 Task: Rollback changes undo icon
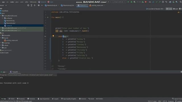tap(166, 2)
